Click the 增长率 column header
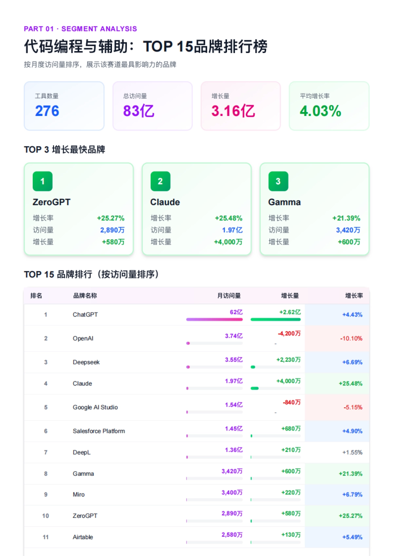393x556 pixels. (354, 296)
